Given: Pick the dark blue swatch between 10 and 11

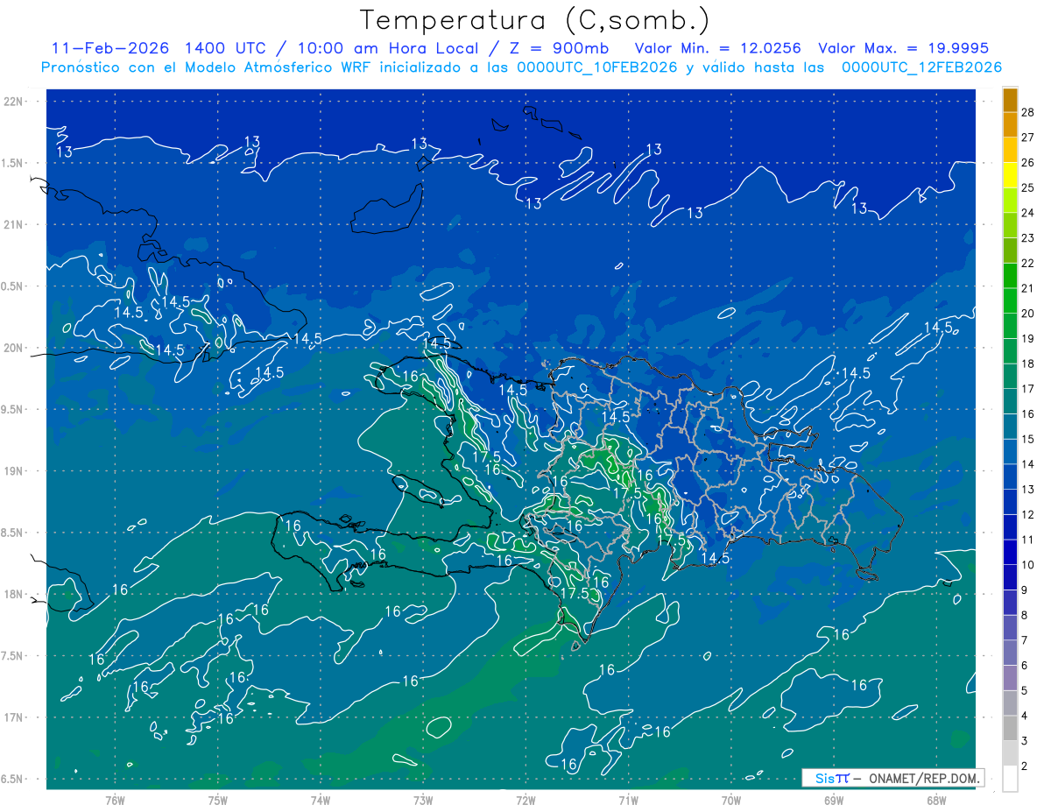Looking at the screenshot, I should pos(1010,552).
